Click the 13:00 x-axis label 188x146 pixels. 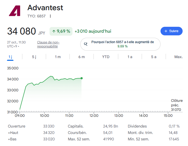point(119,115)
